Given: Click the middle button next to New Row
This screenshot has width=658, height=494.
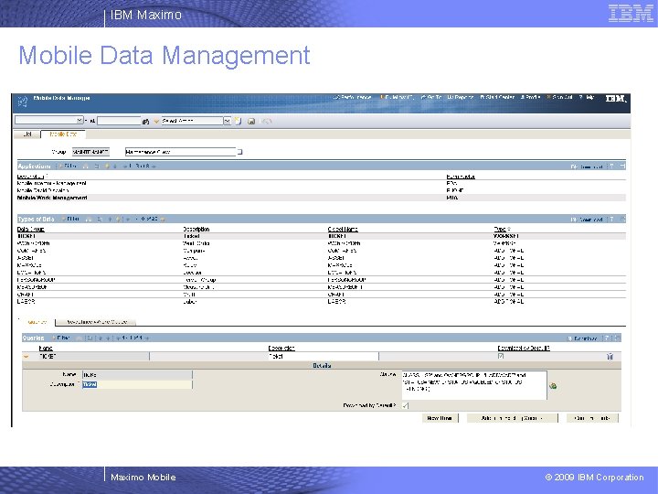Looking at the screenshot, I should coord(513,418).
